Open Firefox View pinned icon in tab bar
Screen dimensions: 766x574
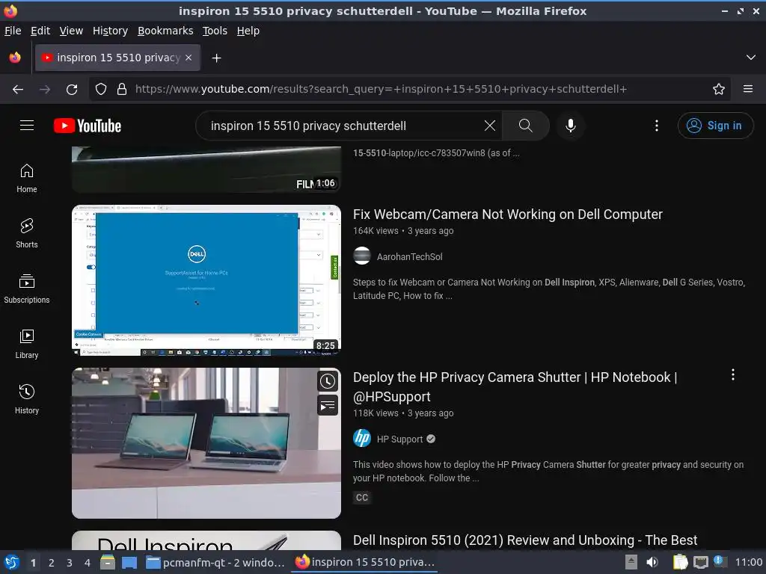click(x=15, y=58)
